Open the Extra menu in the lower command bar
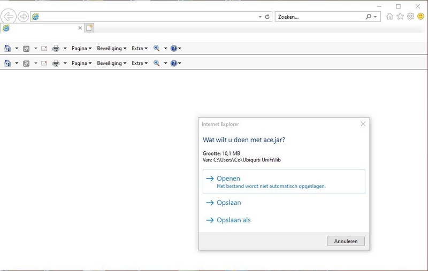 (140, 63)
